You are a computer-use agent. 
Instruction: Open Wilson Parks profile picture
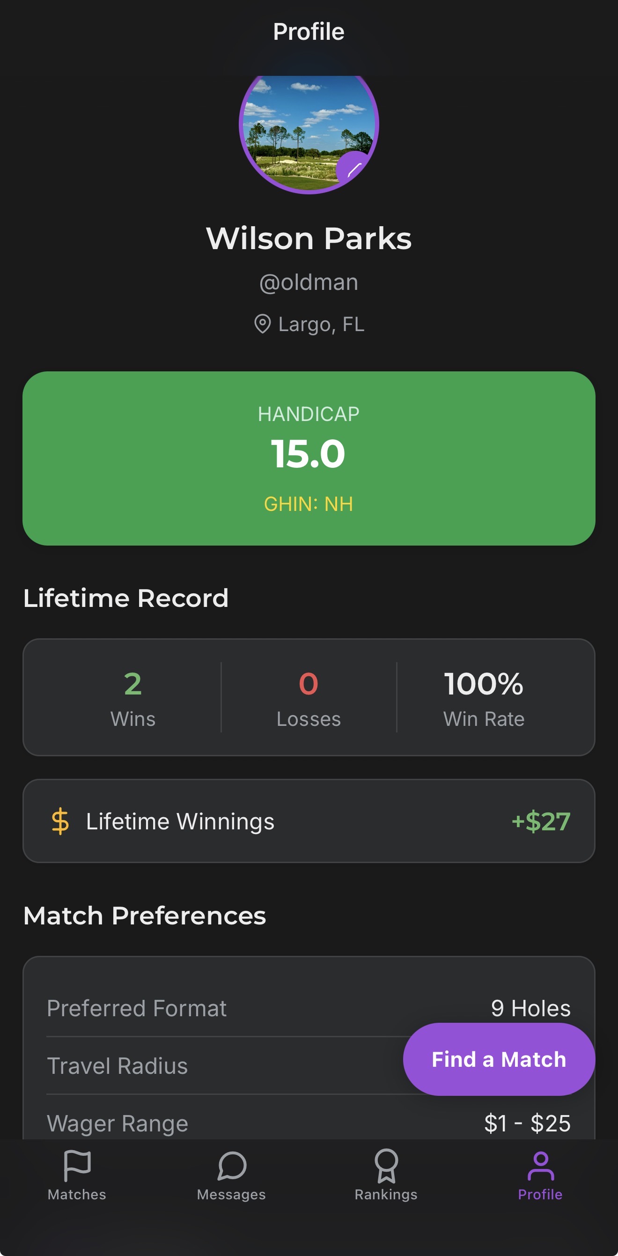309,135
